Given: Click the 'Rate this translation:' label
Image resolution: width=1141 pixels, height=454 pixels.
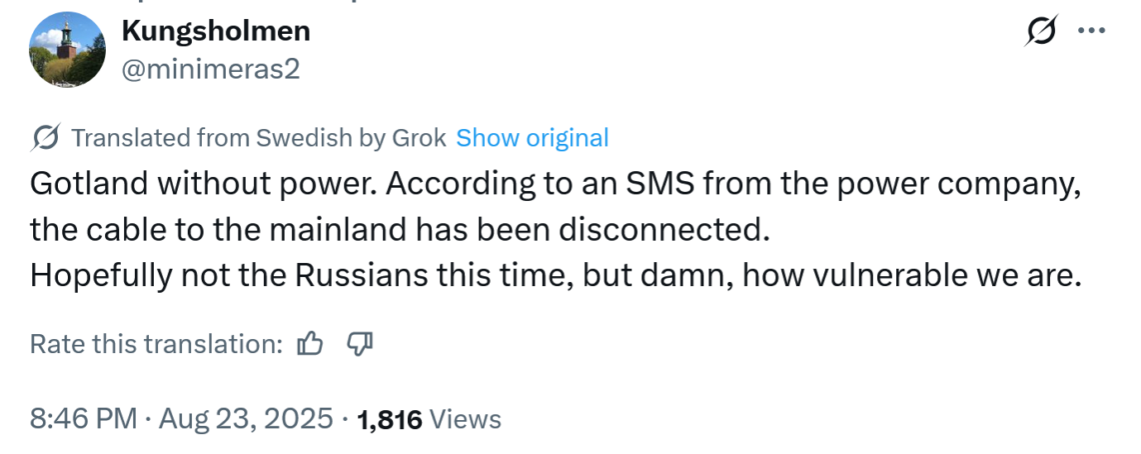Looking at the screenshot, I should coord(157,343).
